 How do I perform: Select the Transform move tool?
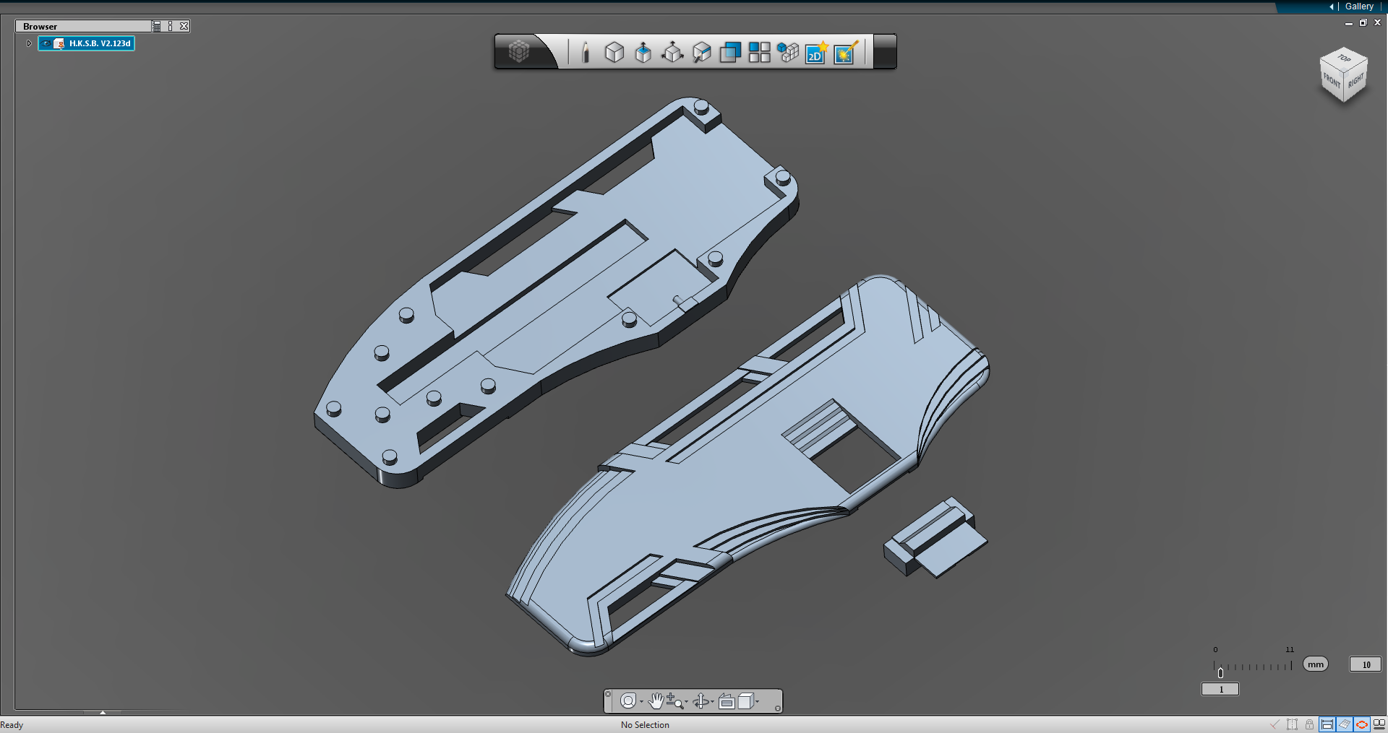(672, 52)
